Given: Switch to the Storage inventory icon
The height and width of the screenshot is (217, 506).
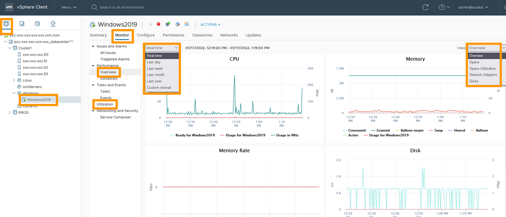Looking at the screenshot, I should tap(37, 23).
